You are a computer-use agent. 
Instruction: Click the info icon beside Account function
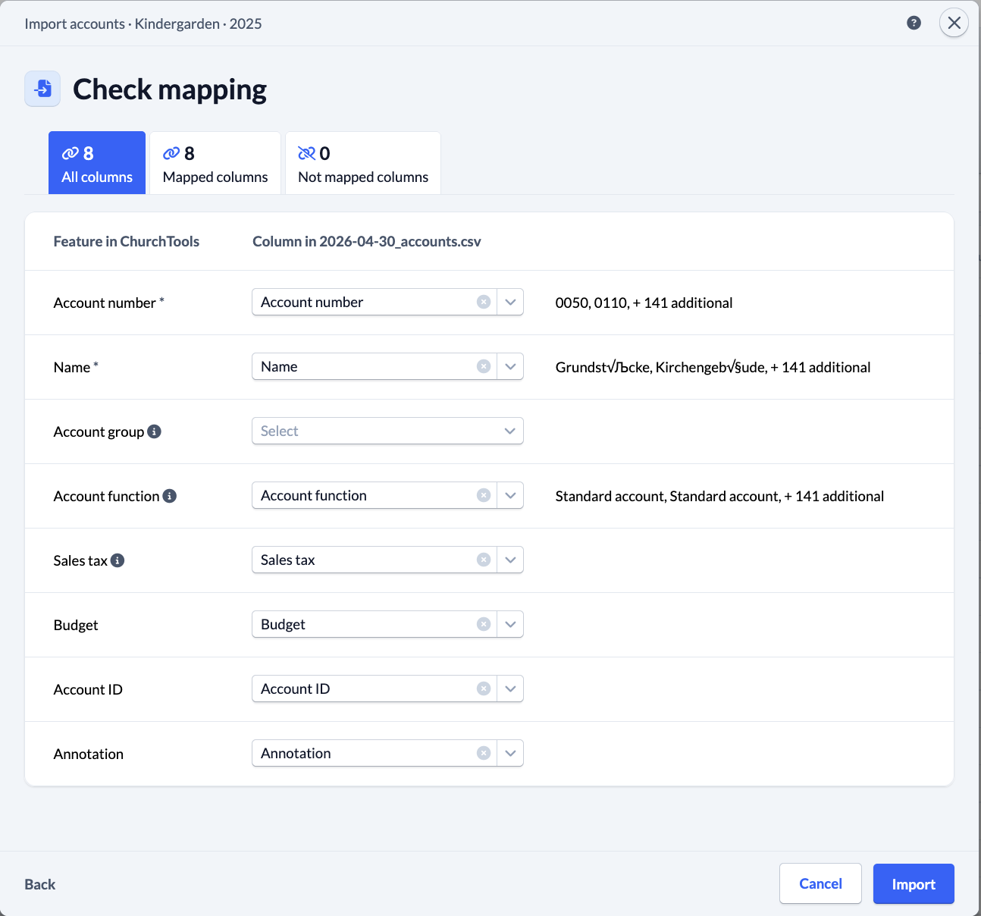[x=170, y=496]
